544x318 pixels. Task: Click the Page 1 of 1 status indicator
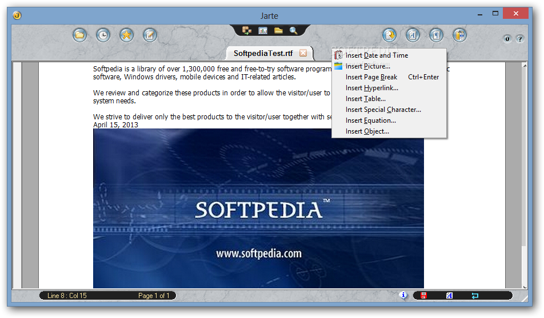[x=154, y=296]
